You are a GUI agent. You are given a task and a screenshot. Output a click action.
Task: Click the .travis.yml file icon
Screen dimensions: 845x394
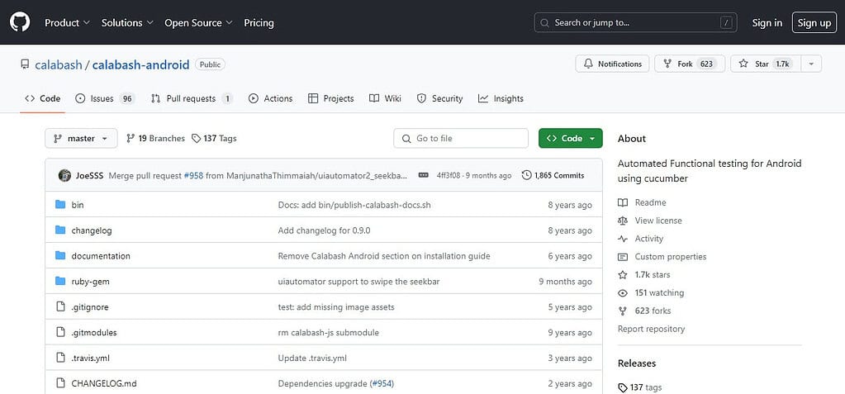(x=60, y=358)
